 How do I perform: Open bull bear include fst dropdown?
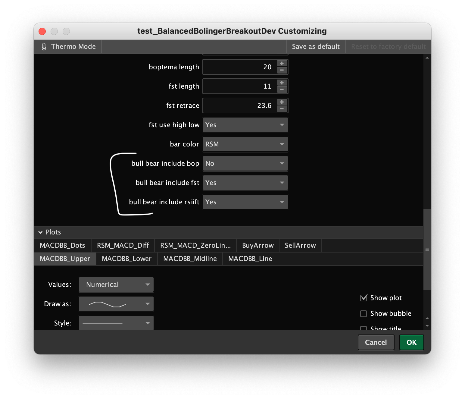click(245, 183)
